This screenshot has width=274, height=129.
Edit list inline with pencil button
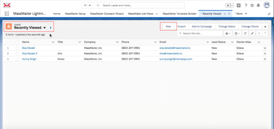click(252, 33)
